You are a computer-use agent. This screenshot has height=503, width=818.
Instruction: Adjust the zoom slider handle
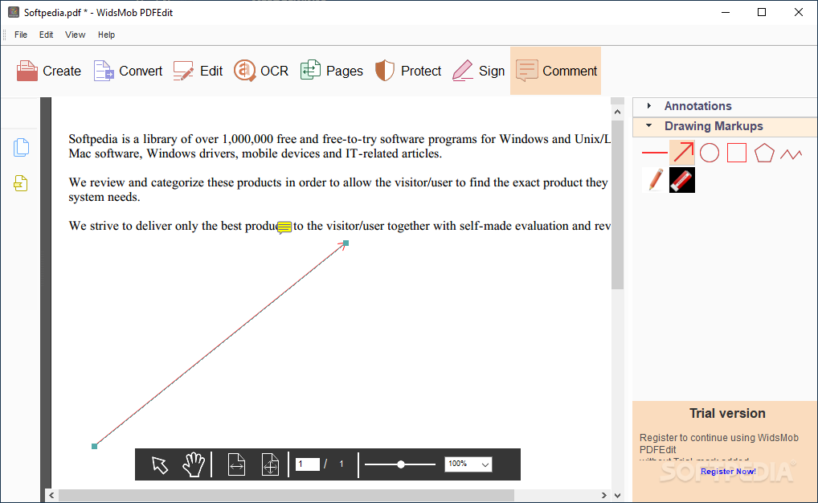(x=401, y=464)
